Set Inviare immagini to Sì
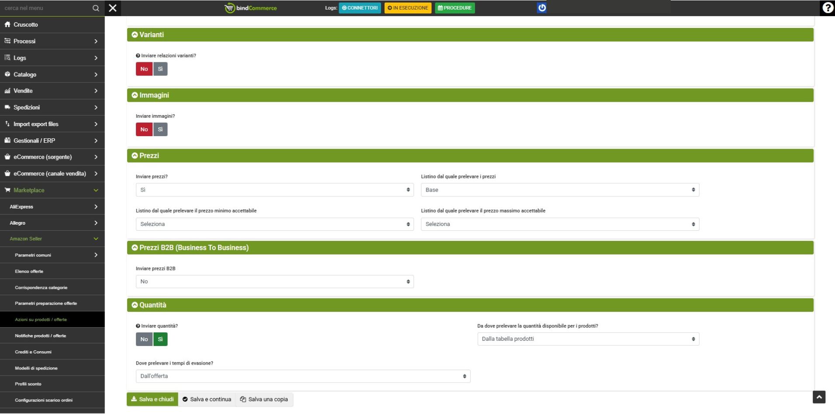The width and height of the screenshot is (835, 414). (160, 130)
